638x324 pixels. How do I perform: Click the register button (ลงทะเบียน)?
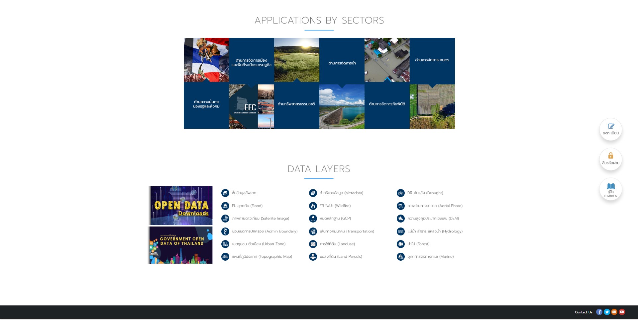click(611, 129)
